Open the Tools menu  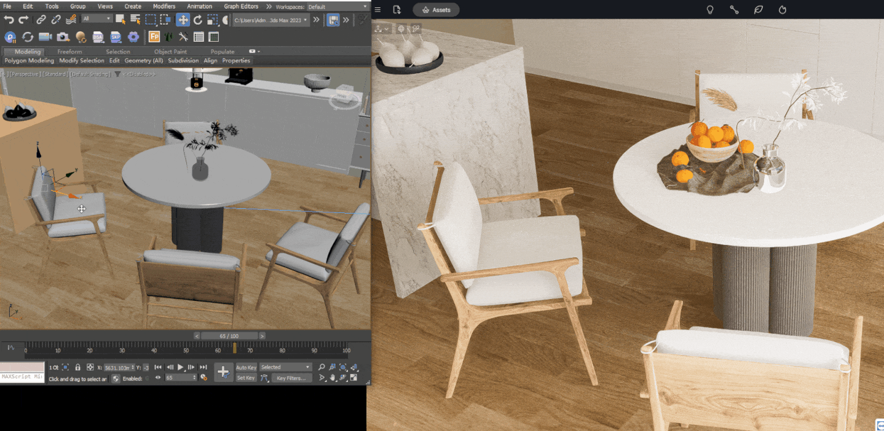[x=52, y=6]
